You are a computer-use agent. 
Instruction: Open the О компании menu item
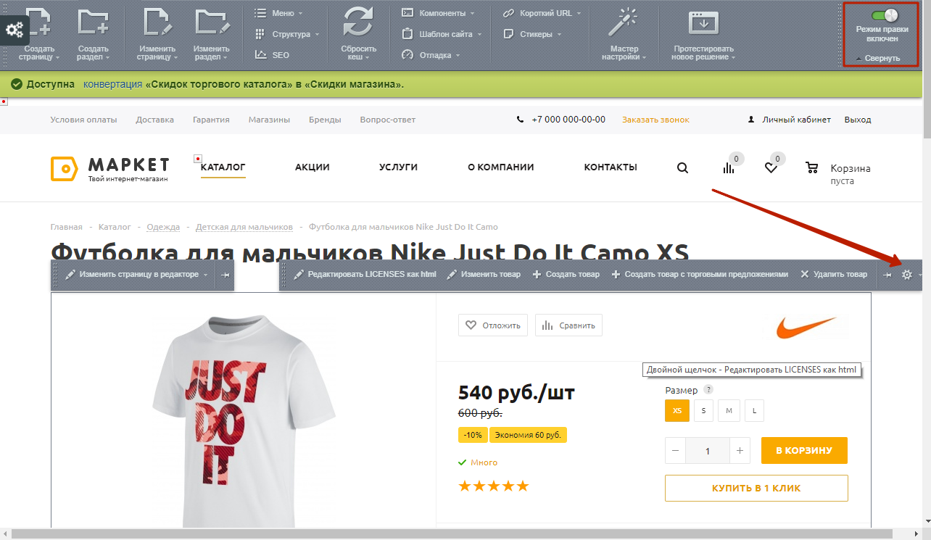click(501, 167)
